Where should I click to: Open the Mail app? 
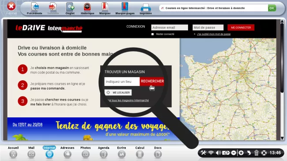(x=31, y=152)
